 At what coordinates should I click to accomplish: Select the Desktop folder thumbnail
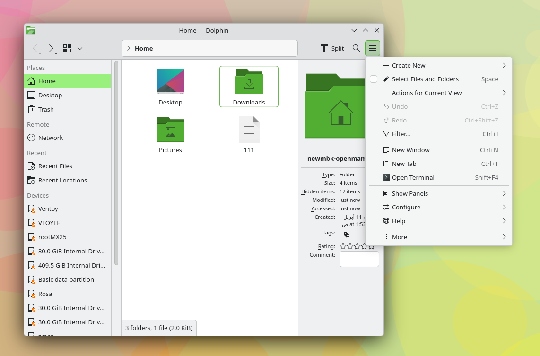[x=171, y=82]
